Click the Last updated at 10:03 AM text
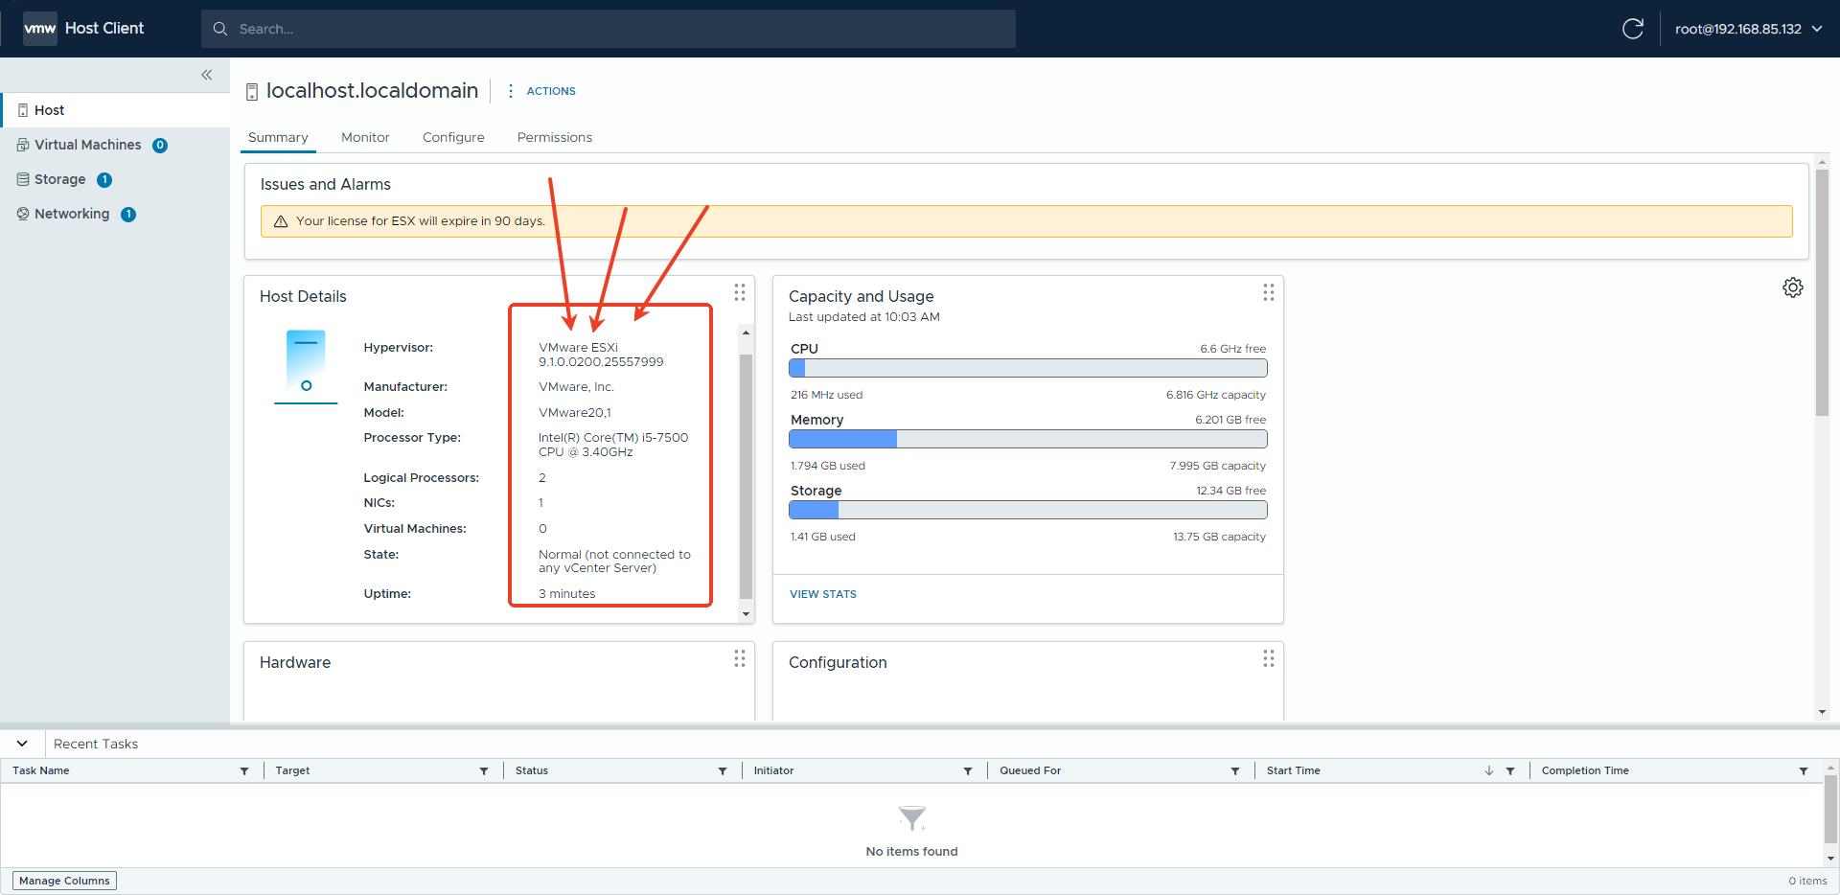1840x895 pixels. pos(864,317)
